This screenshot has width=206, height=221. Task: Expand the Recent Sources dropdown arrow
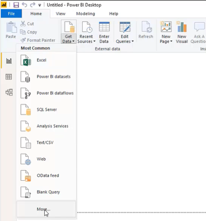coord(94,41)
